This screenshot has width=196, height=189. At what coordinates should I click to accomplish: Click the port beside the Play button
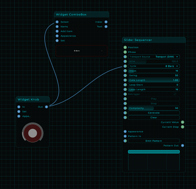(x=125, y=99)
